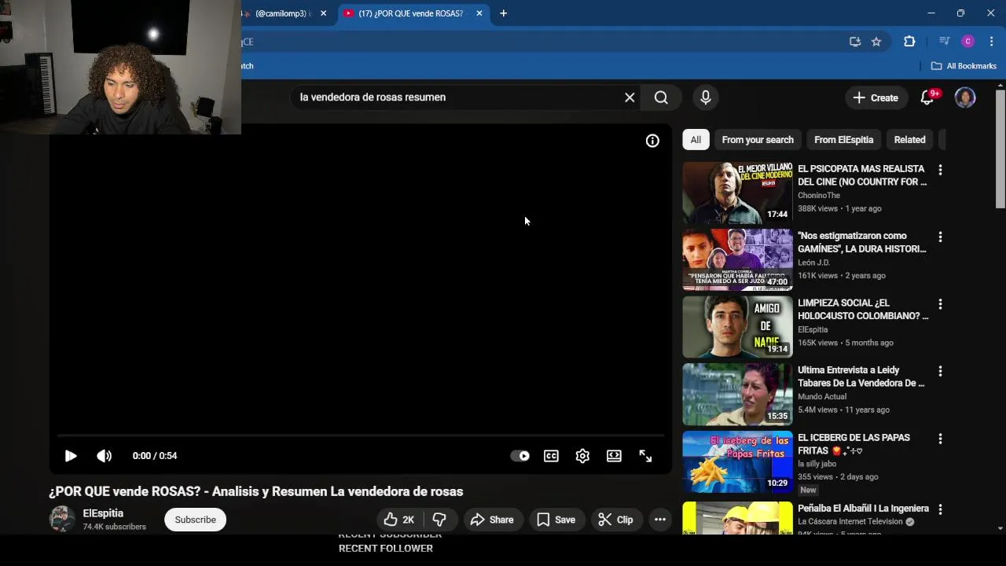The height and width of the screenshot is (566, 1006).
Task: Play the video
Action: pyautogui.click(x=70, y=456)
